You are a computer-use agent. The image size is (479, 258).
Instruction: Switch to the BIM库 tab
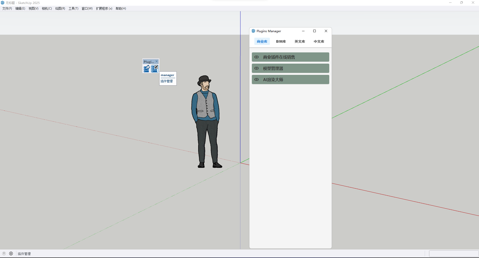(x=281, y=41)
